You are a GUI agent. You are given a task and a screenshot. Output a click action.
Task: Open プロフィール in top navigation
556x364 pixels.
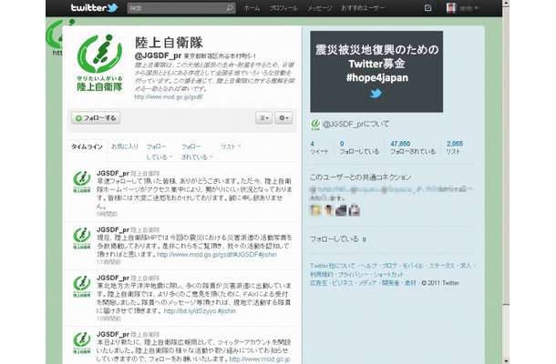click(x=283, y=8)
